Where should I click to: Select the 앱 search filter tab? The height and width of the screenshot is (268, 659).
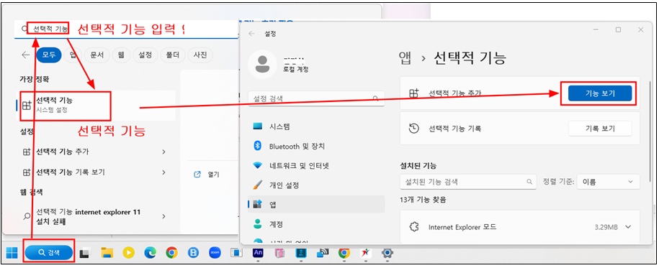[73, 55]
